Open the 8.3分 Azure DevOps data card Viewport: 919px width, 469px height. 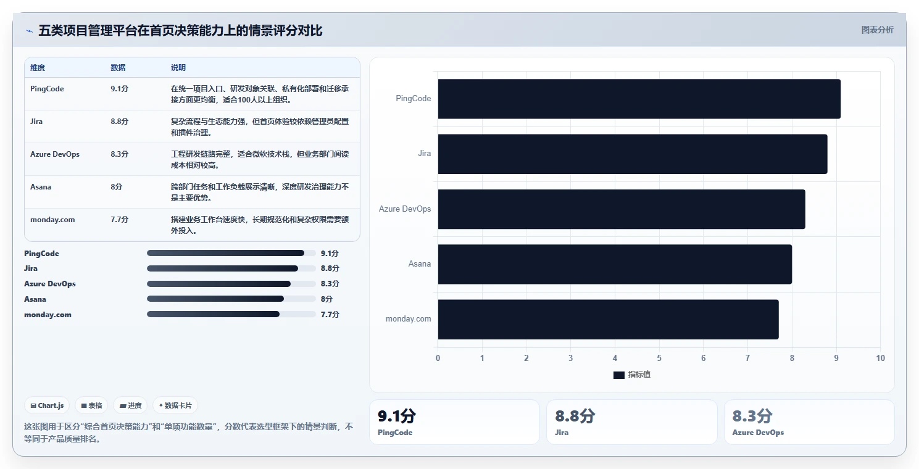[x=809, y=422]
